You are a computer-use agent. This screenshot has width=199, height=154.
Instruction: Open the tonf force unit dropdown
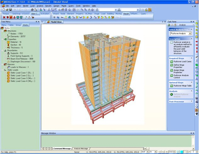(147, 152)
